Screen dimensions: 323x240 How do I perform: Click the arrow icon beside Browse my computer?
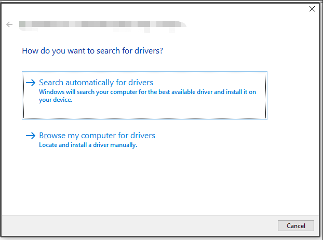click(31, 136)
